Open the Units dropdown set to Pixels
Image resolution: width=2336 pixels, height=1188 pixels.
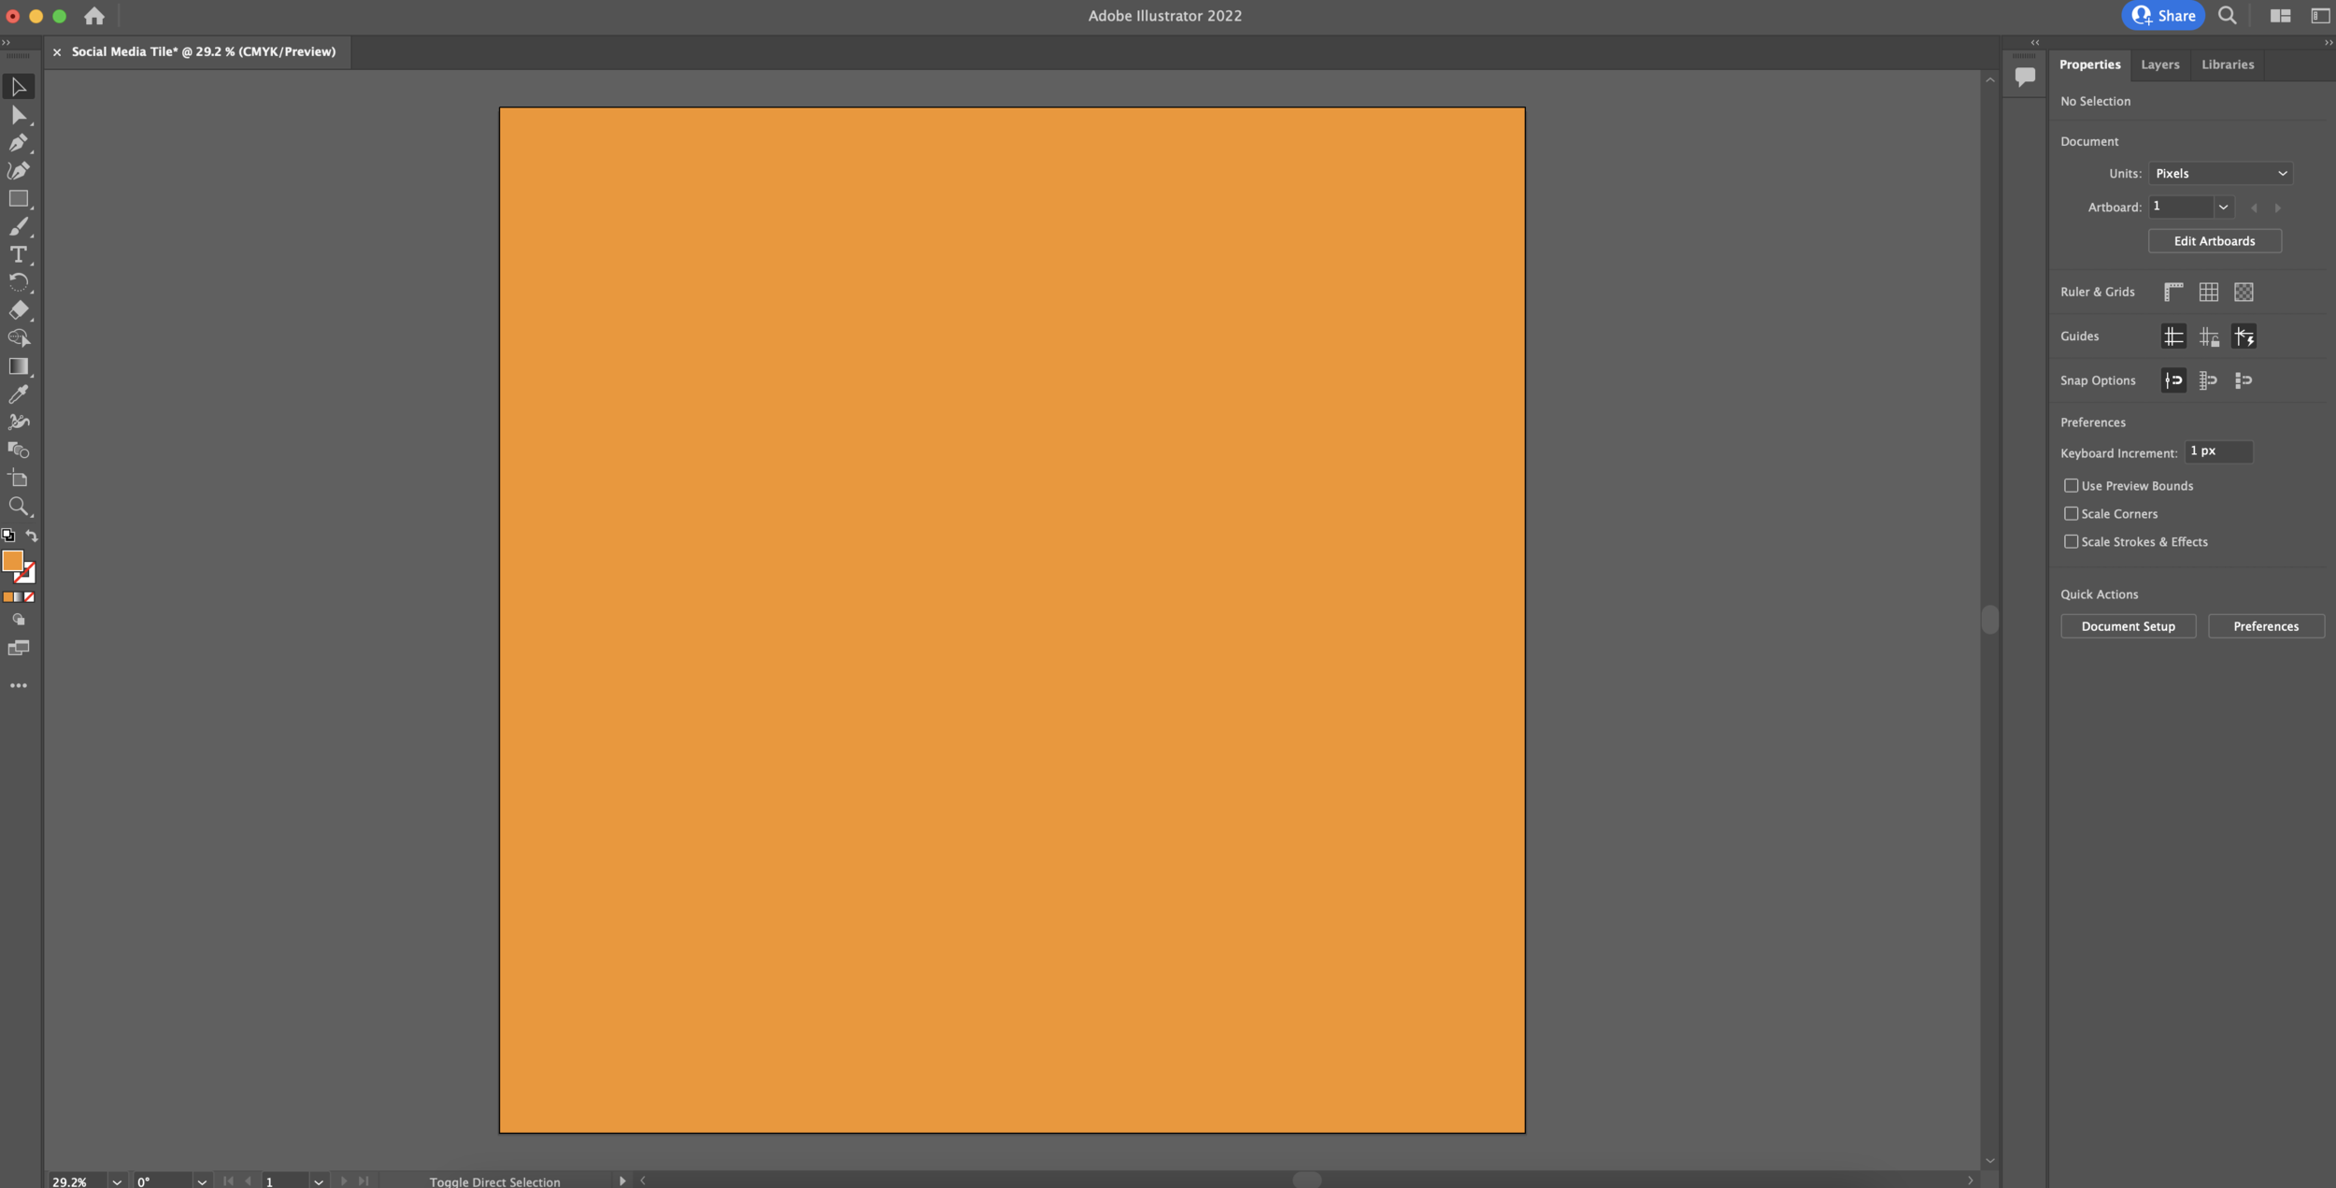(2220, 174)
